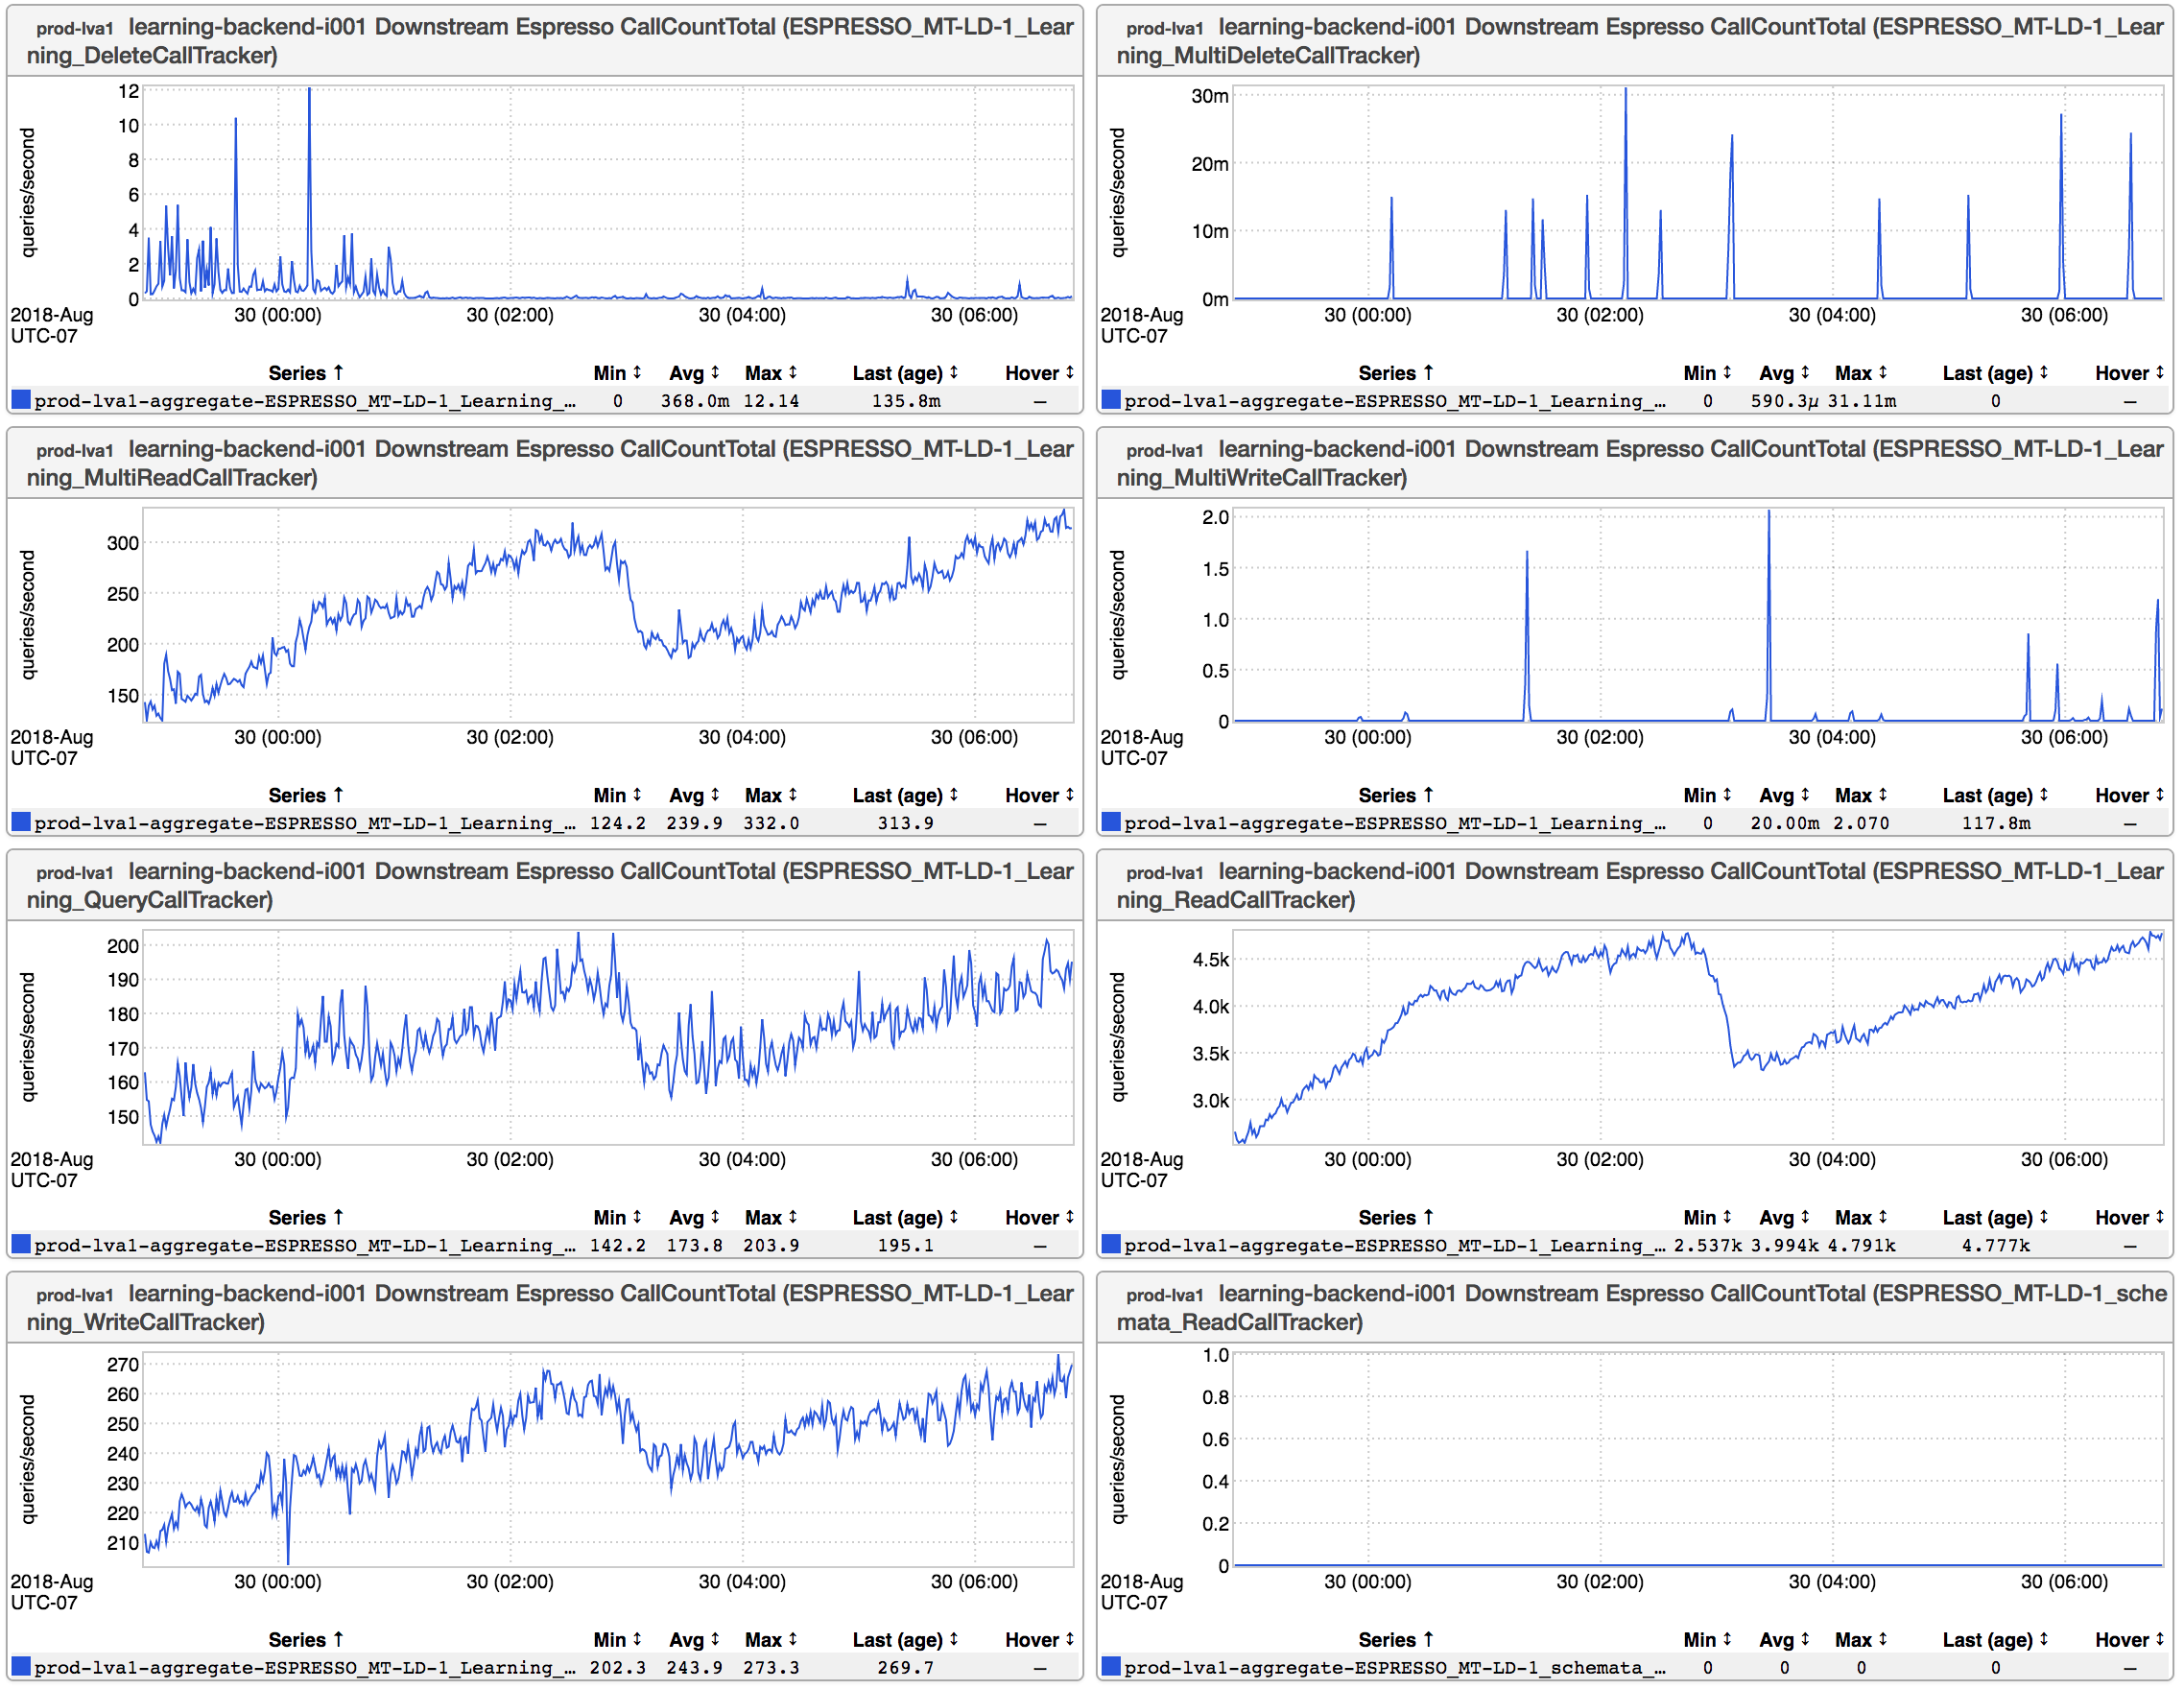The height and width of the screenshot is (1689, 2184).
Task: Sort schemata ReadCallTracker legend by Min arrow
Action: tap(1727, 1640)
